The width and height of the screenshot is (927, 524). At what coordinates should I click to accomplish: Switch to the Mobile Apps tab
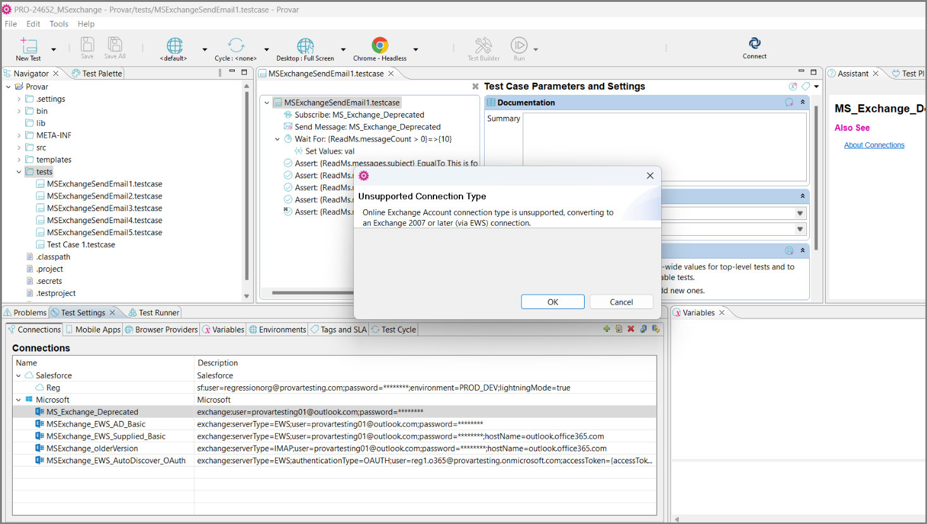[x=92, y=329]
